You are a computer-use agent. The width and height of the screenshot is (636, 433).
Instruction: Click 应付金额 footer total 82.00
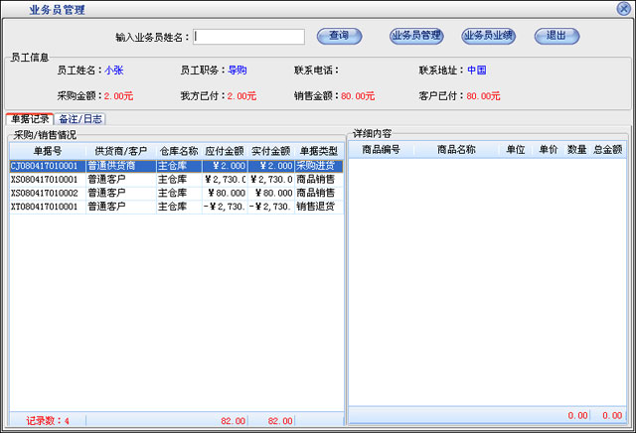pyautogui.click(x=234, y=421)
